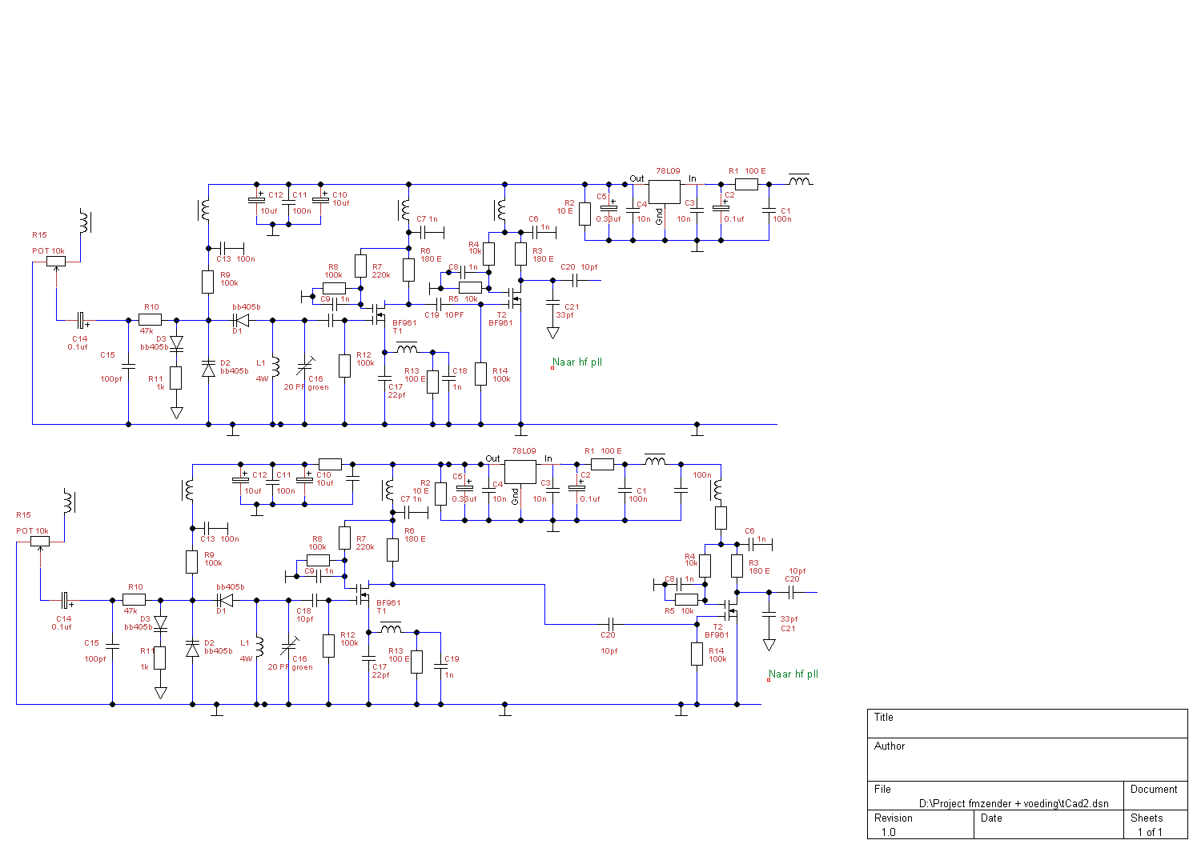Click the Title field in the title block
The height and width of the screenshot is (848, 1197).
point(1026,723)
